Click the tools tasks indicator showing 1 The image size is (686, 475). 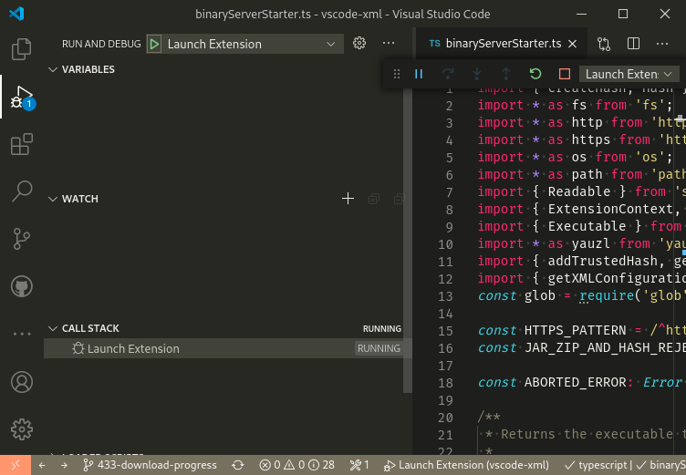(x=359, y=465)
